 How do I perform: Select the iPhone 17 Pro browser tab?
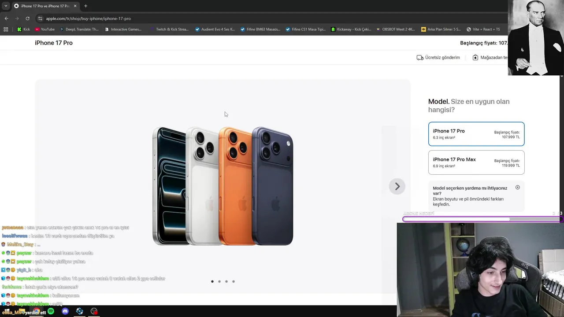click(45, 6)
